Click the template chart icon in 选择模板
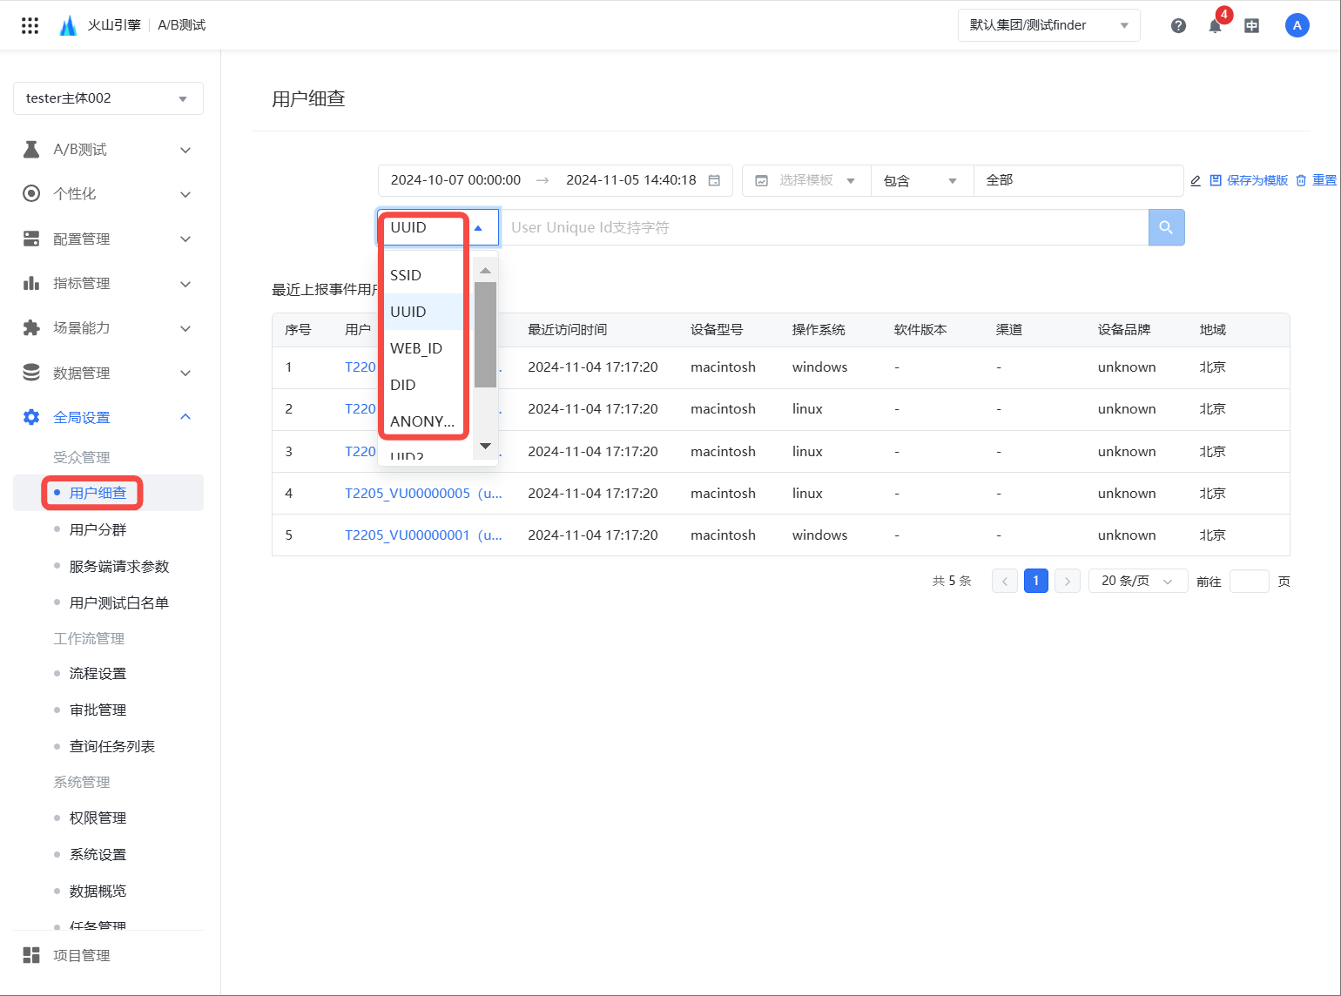The image size is (1341, 996). [x=762, y=180]
